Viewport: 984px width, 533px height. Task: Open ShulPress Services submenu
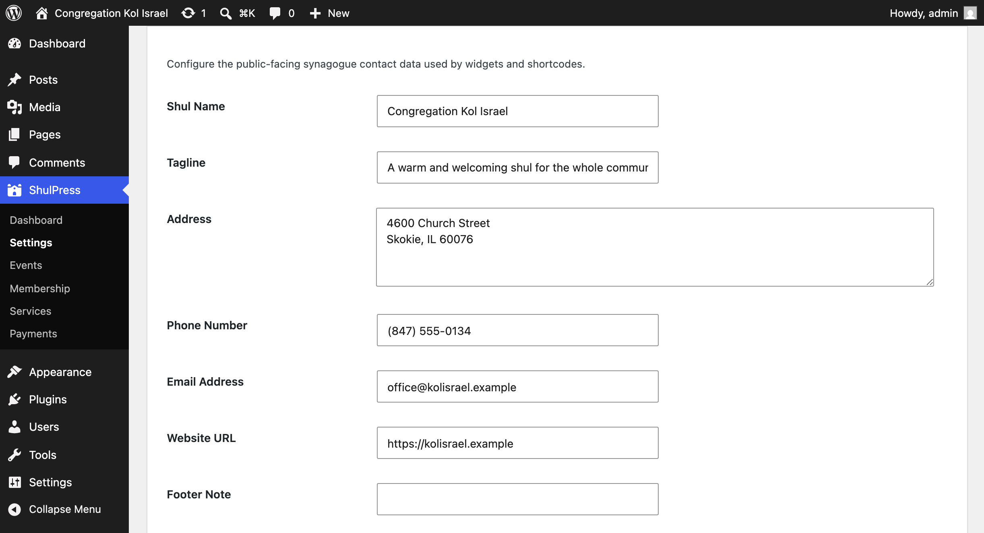(x=31, y=311)
